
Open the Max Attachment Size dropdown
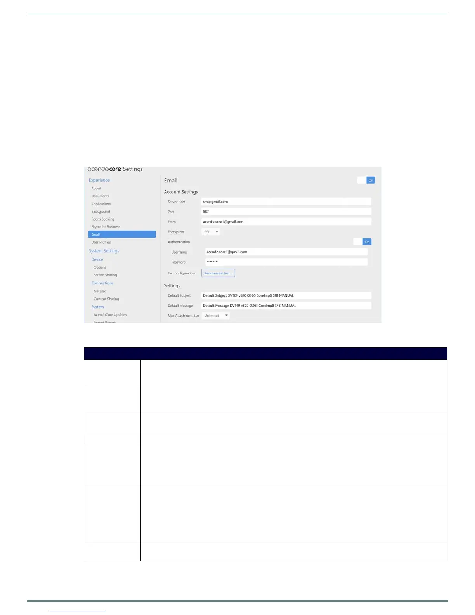pos(216,316)
